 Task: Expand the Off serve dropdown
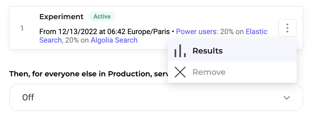[x=156, y=97]
